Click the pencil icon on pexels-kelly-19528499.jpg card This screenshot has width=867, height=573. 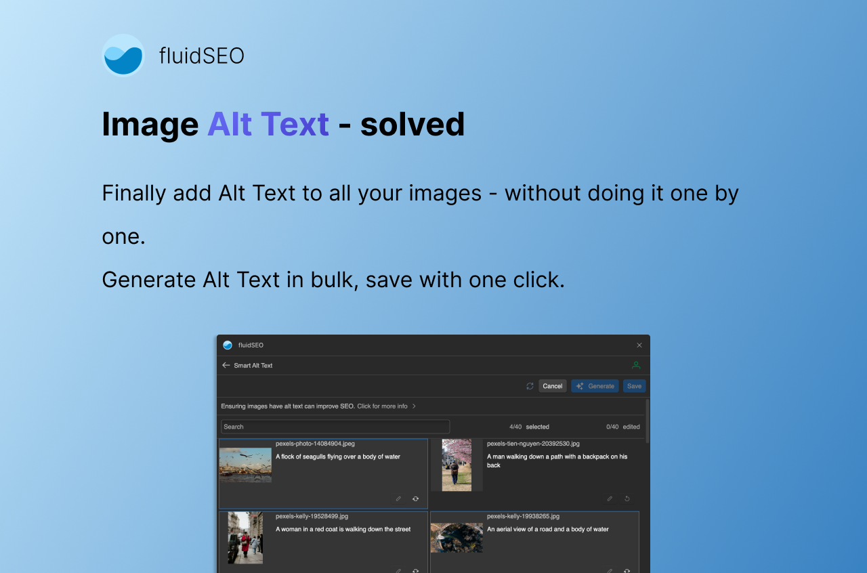tap(398, 571)
